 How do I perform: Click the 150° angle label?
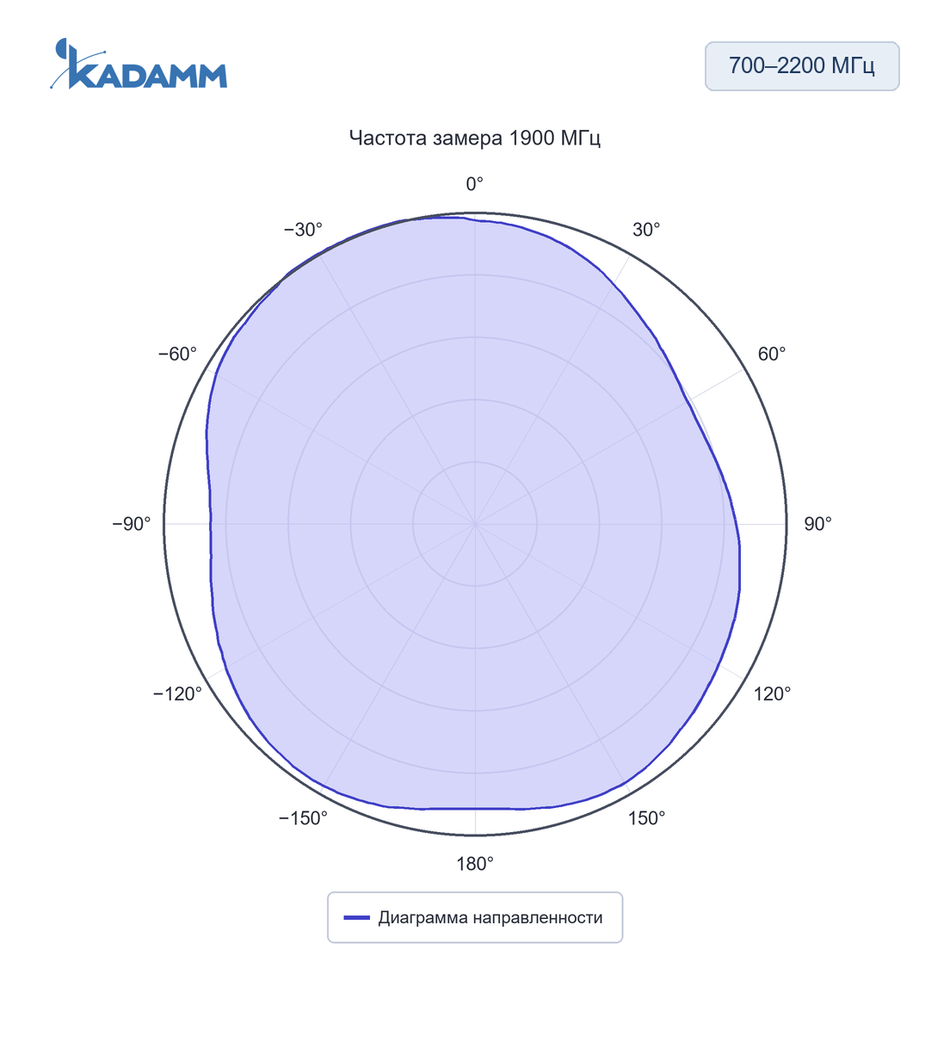tap(646, 818)
